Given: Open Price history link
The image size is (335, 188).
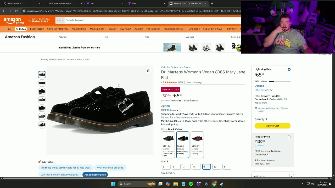Looking at the screenshot, I should (x=191, y=101).
